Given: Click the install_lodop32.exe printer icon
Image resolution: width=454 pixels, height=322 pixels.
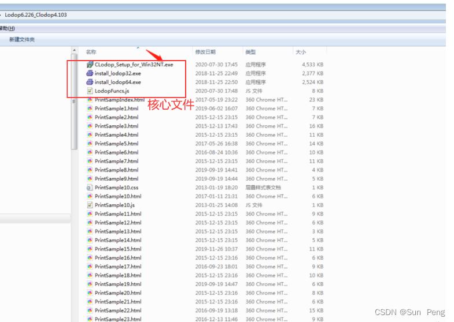Looking at the screenshot, I should point(90,73).
